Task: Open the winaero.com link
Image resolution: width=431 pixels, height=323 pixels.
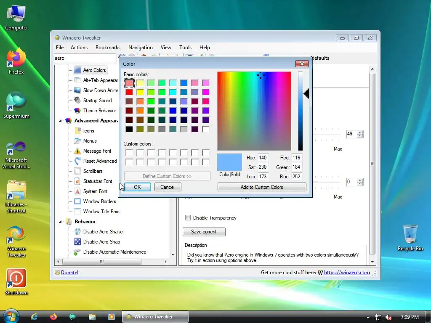Action: pos(347,273)
